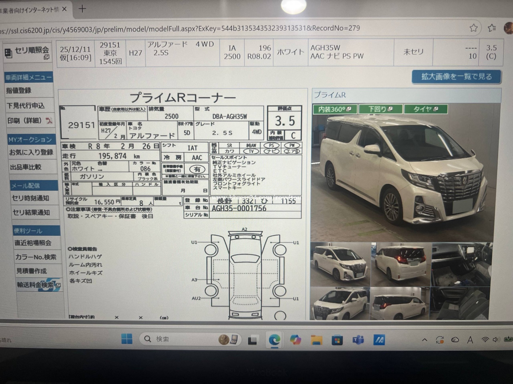
Task: Open the 下回り underbody view tab
Action: coord(380,109)
